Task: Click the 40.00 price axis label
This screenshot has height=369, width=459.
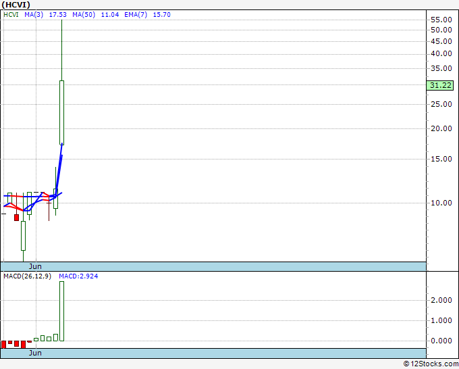Action: tap(441, 53)
